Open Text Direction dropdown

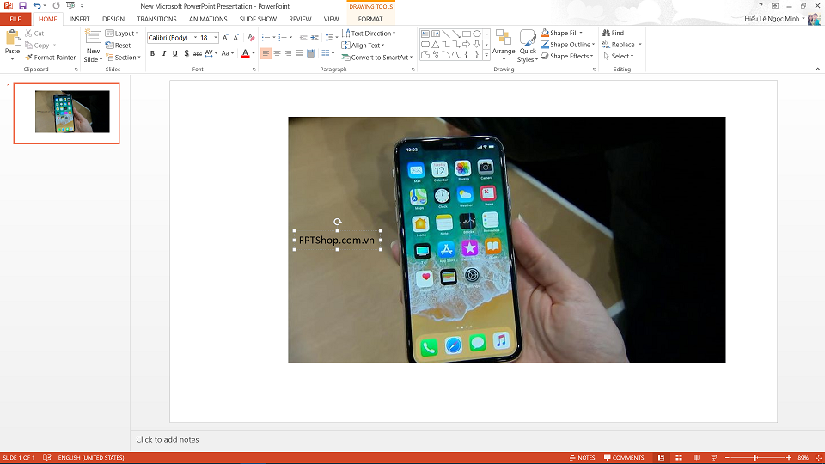[x=369, y=34]
